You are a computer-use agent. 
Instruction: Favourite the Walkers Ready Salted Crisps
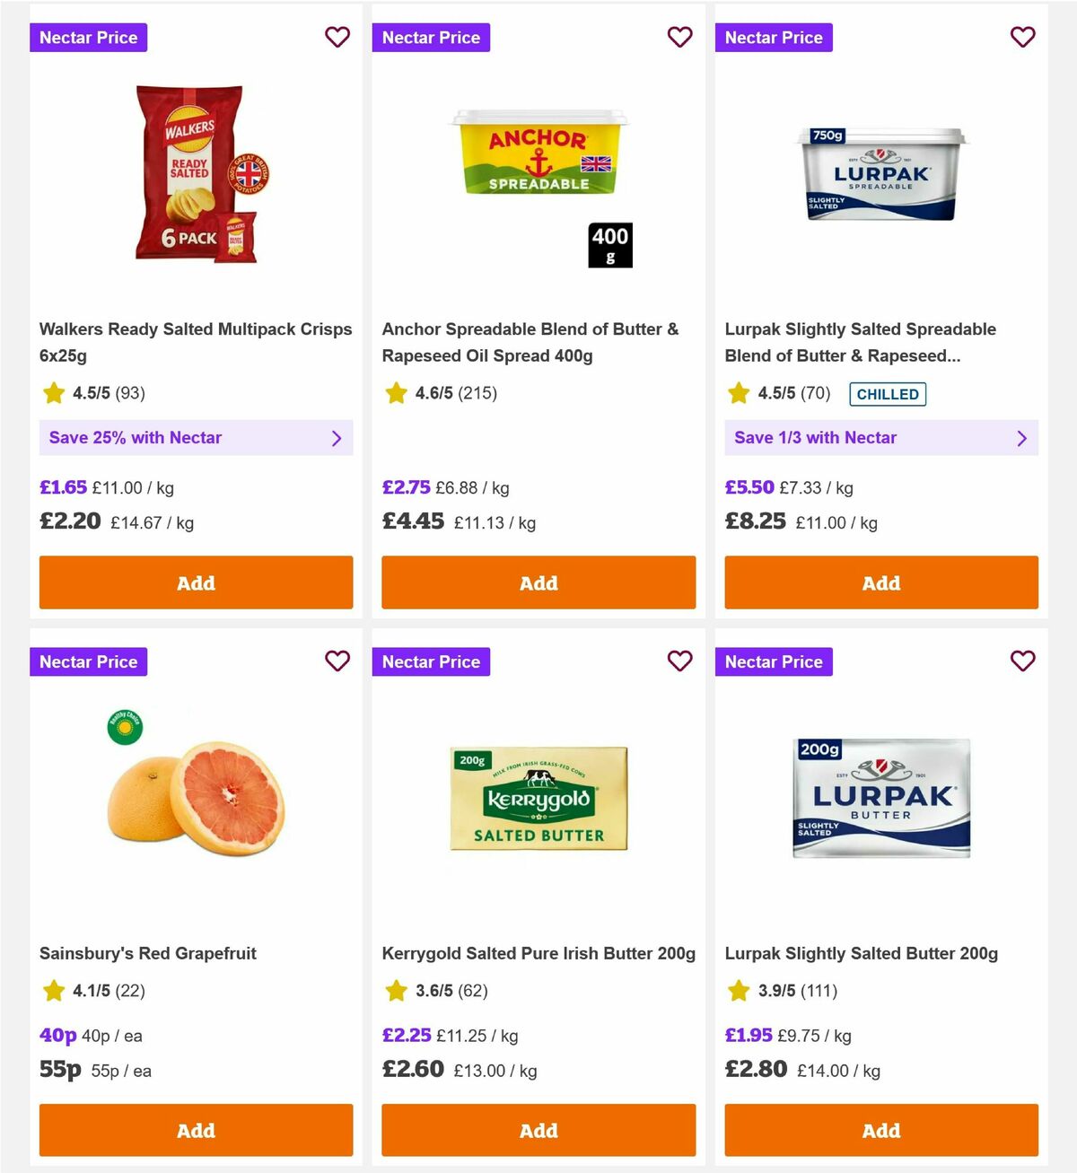[337, 37]
